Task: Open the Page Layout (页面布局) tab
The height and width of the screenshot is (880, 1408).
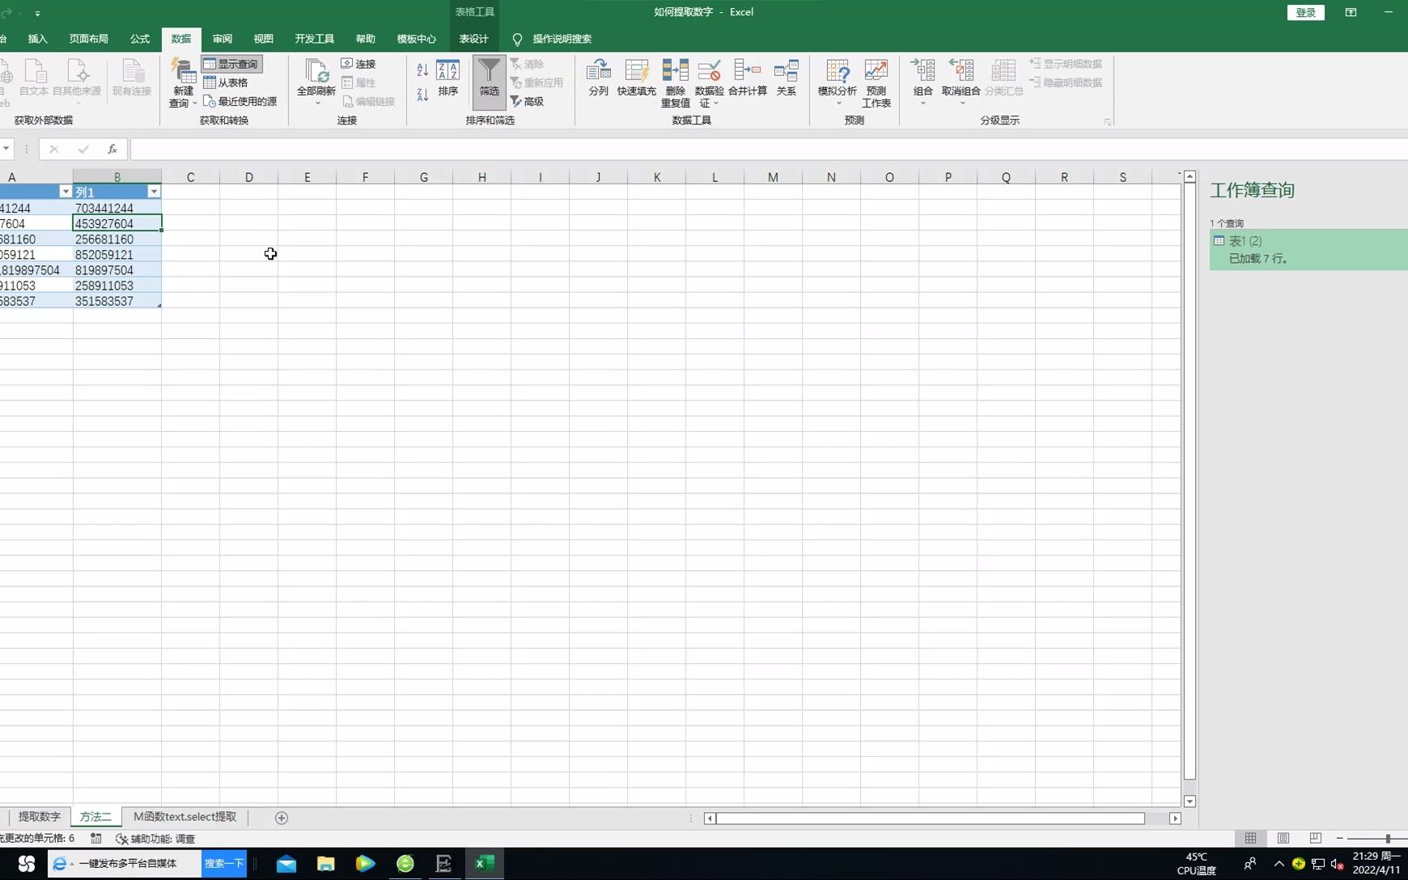Action: tap(89, 39)
